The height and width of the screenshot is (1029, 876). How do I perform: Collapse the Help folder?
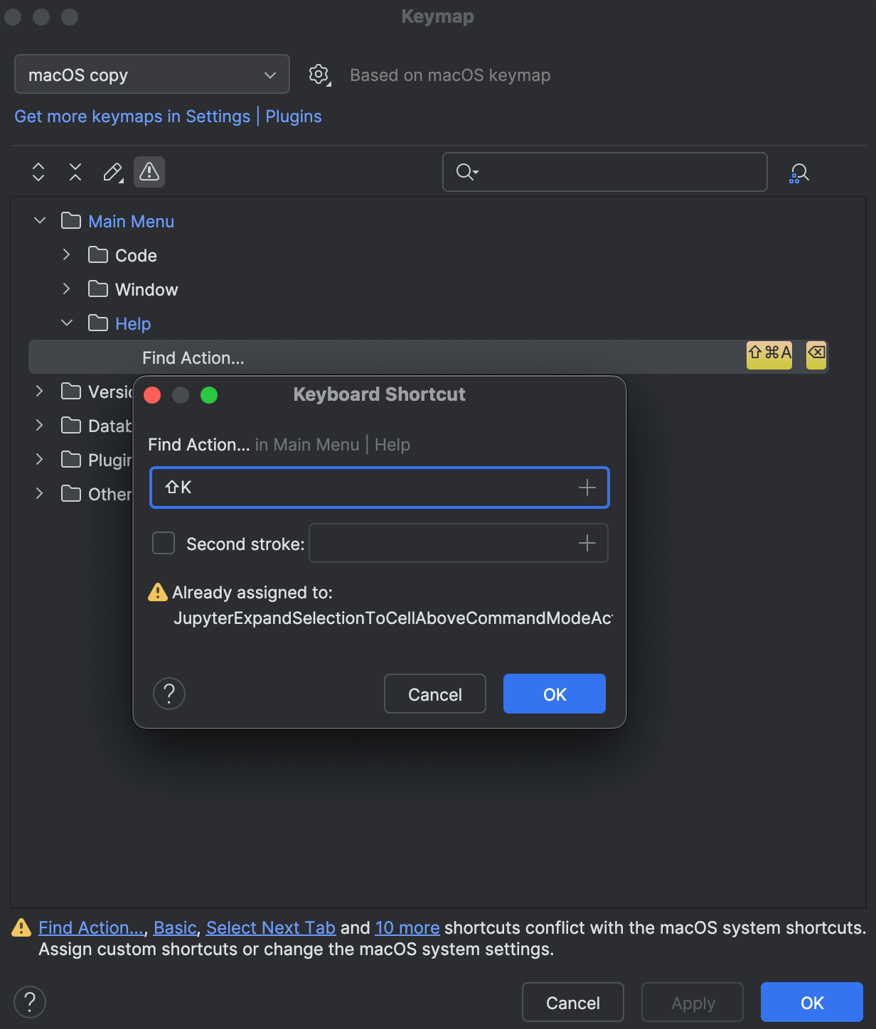coord(67,323)
